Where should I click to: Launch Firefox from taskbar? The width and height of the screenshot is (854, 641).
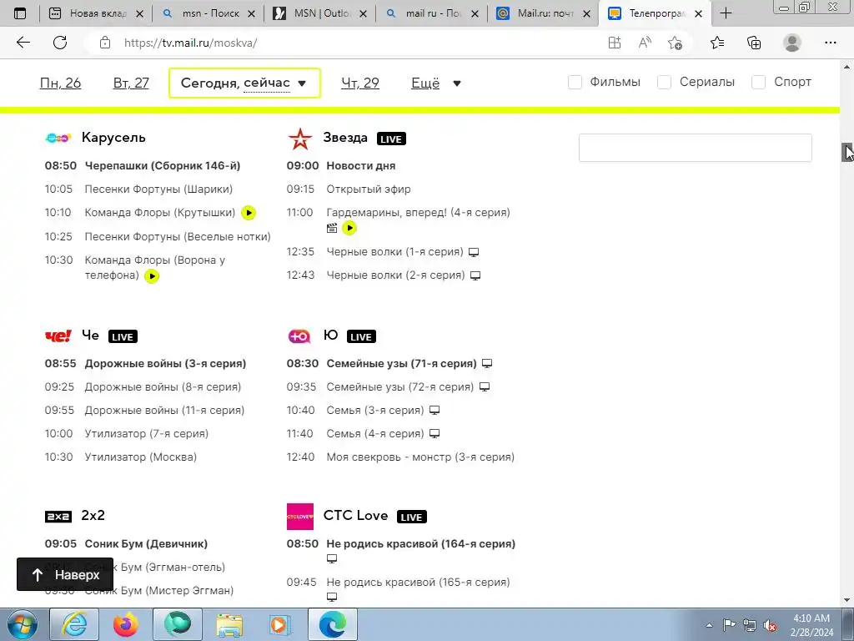(126, 624)
